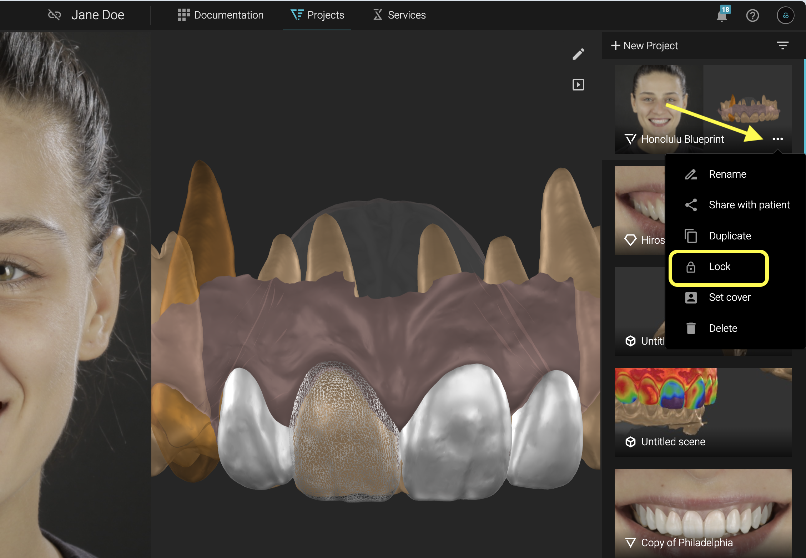Open the help question mark icon
Viewport: 806px width, 558px height.
[752, 16]
